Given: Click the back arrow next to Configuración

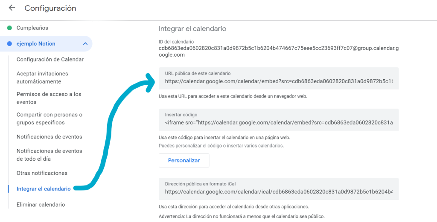Looking at the screenshot, I should (x=12, y=8).
